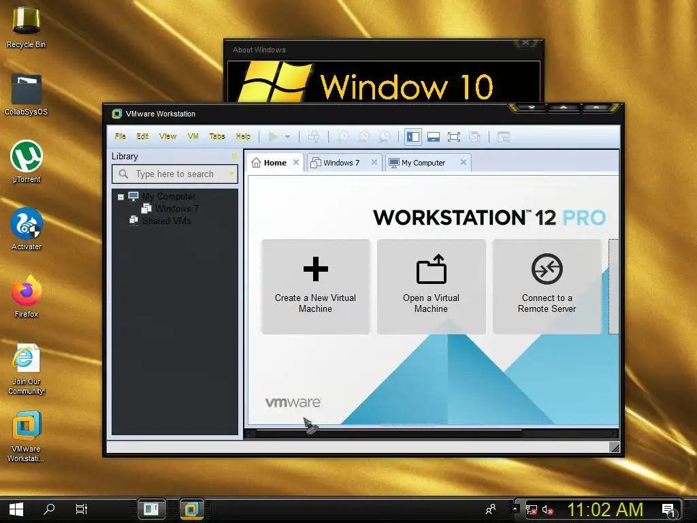The width and height of the screenshot is (697, 523).
Task: Open the Join Our Community desktop shortcut
Action: click(x=27, y=369)
